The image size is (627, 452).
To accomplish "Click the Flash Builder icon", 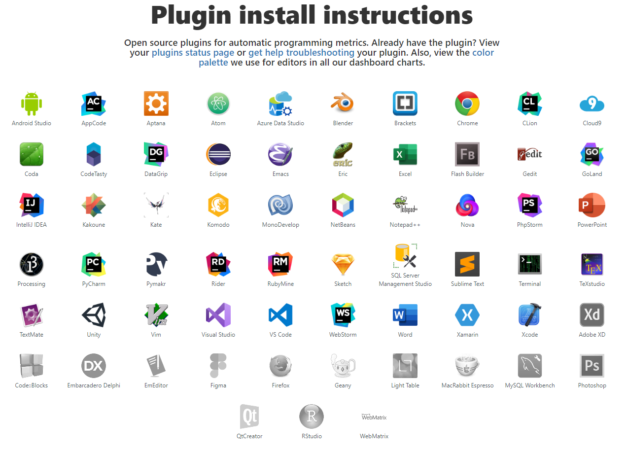I will click(467, 154).
